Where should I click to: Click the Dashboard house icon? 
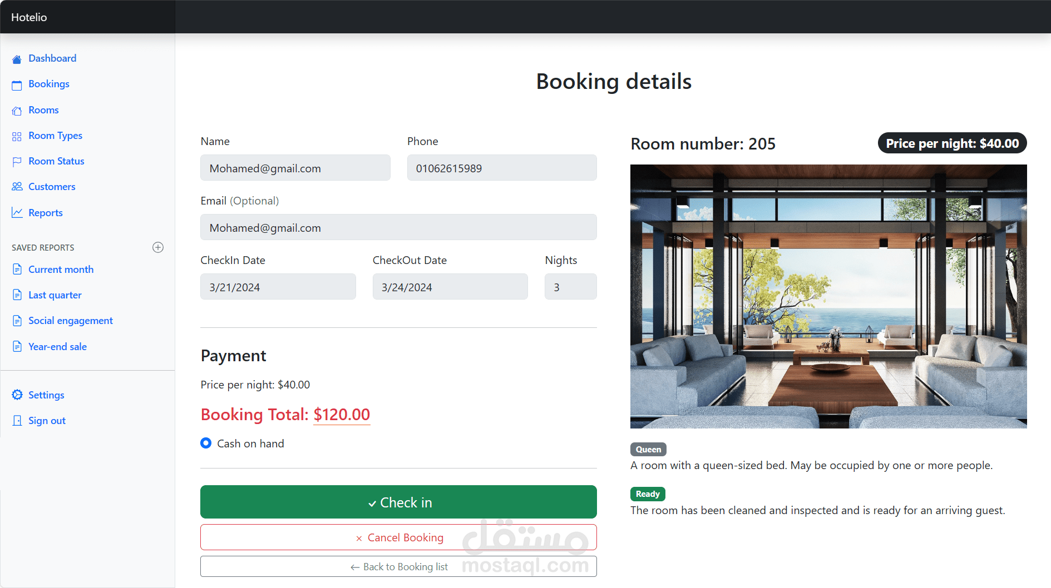click(17, 59)
